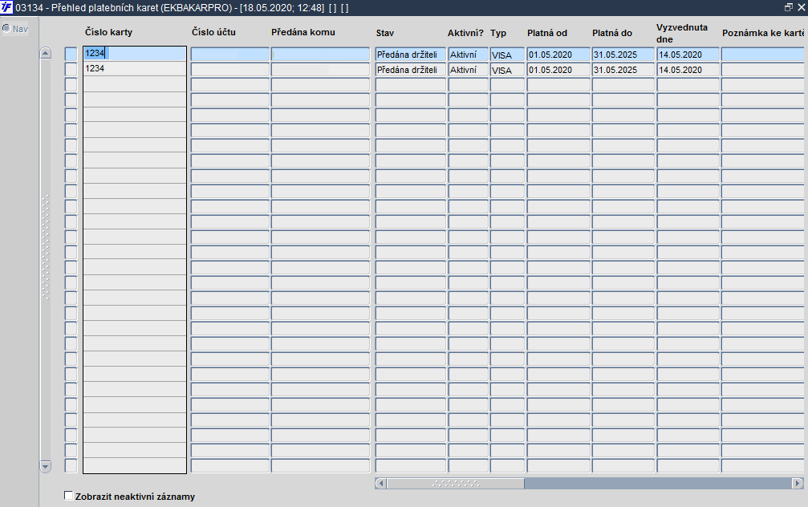
Task: Click second row's Platná do 31.05.2025
Action: pos(623,70)
